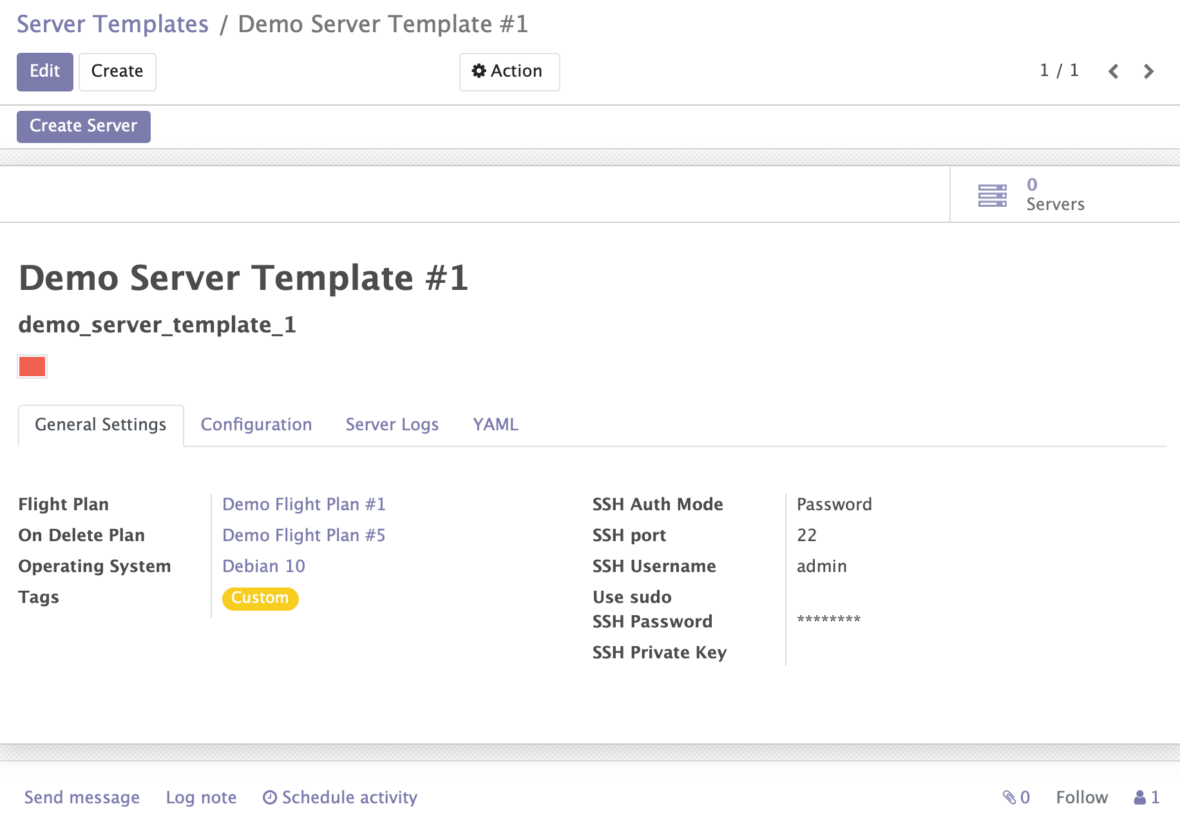Switch to the Configuration tab
The width and height of the screenshot is (1180, 822).
coord(256,425)
